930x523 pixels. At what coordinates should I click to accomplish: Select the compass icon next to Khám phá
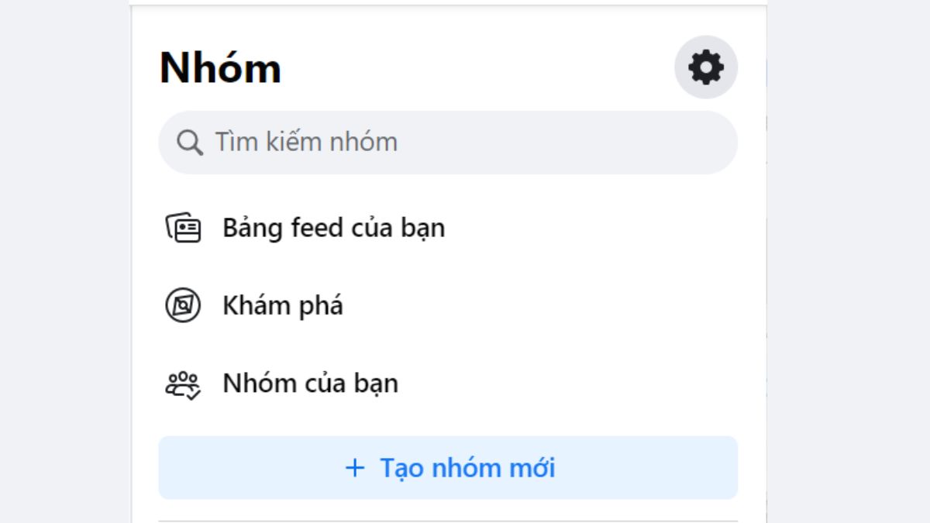click(x=184, y=305)
